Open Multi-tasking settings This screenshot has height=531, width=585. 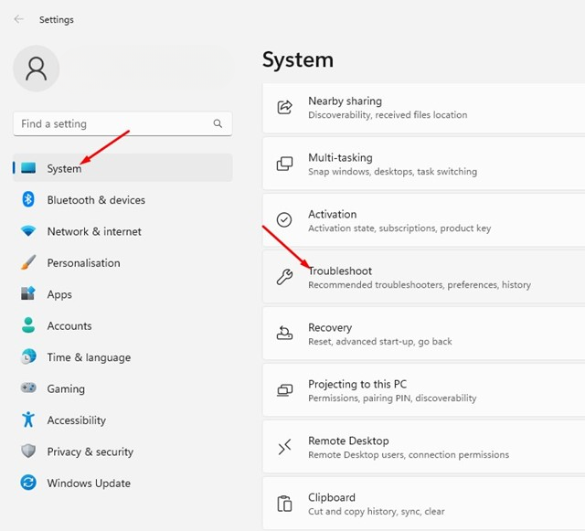click(424, 164)
